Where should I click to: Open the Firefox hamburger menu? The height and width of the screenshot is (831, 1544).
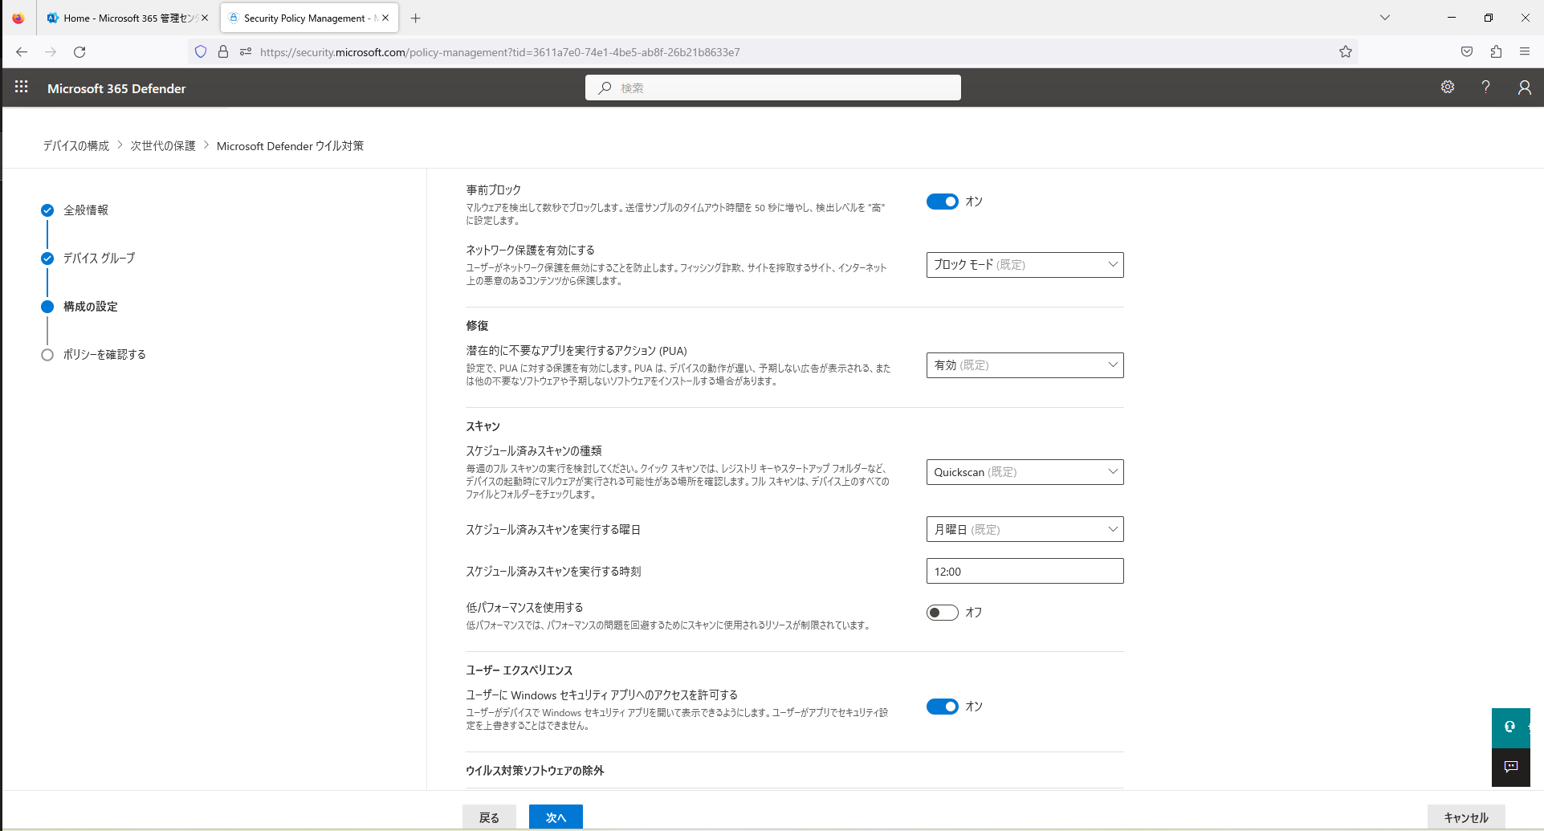[1525, 51]
